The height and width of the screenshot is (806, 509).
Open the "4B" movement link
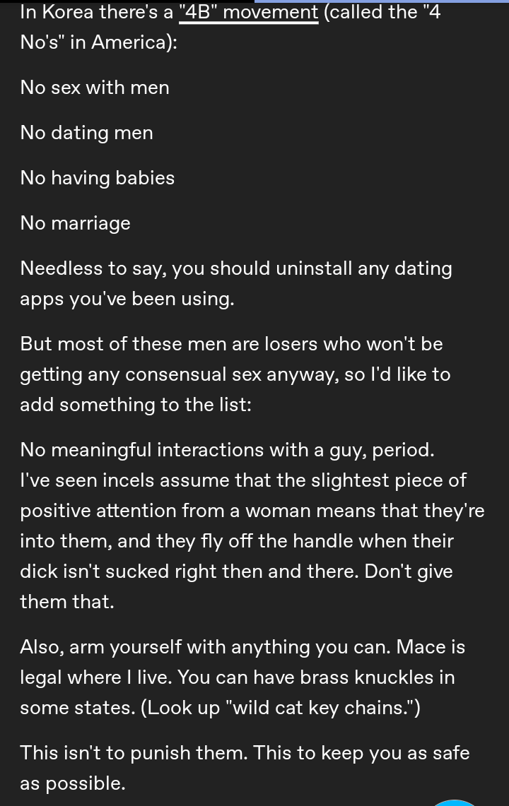click(x=249, y=12)
